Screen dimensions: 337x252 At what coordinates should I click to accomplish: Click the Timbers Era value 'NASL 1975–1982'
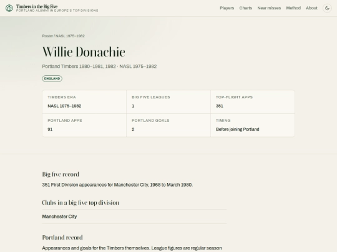64,106
